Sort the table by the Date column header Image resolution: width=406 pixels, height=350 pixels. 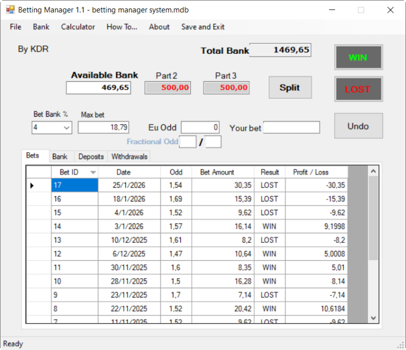coord(124,172)
